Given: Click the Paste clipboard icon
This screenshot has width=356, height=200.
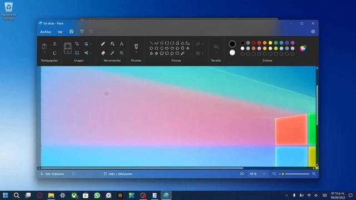Looking at the screenshot, I should [44, 47].
